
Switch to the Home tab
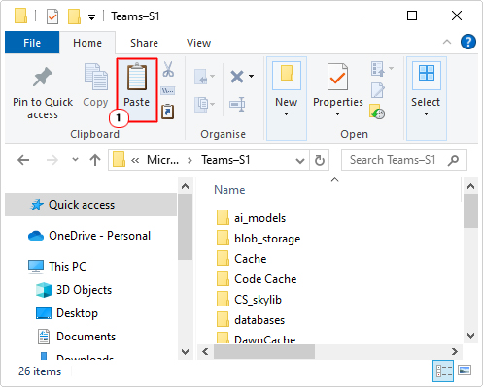click(87, 43)
